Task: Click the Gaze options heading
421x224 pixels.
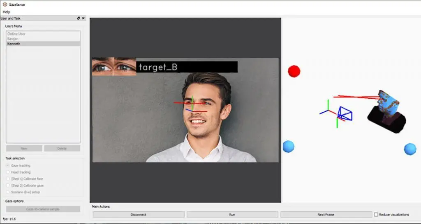Action: 14,201
